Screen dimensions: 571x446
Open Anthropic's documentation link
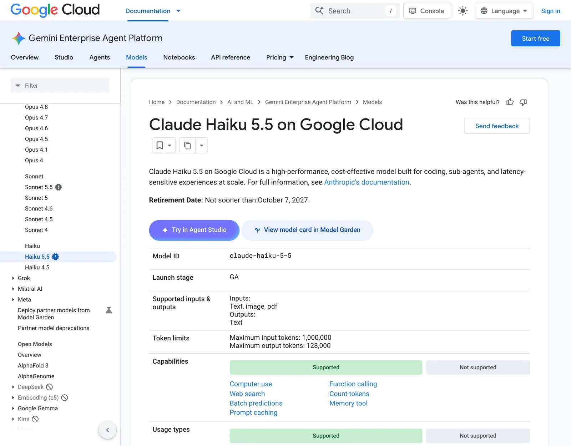pyautogui.click(x=367, y=182)
